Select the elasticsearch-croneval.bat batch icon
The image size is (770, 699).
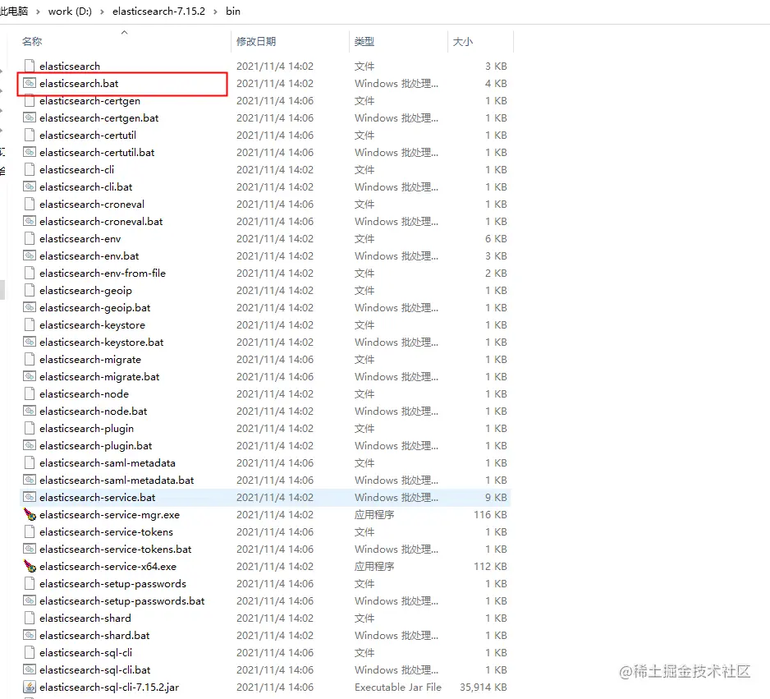tap(30, 221)
